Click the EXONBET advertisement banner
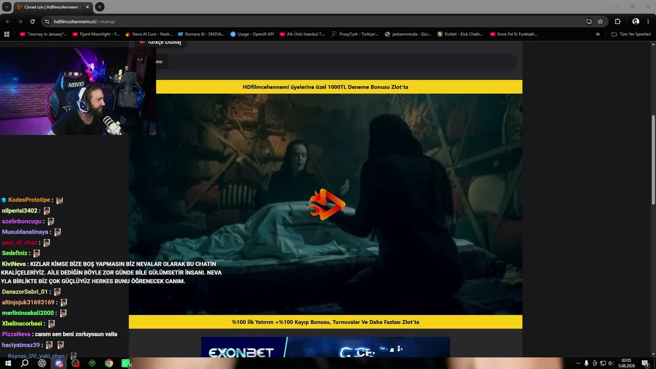The image size is (656, 369). [325, 347]
